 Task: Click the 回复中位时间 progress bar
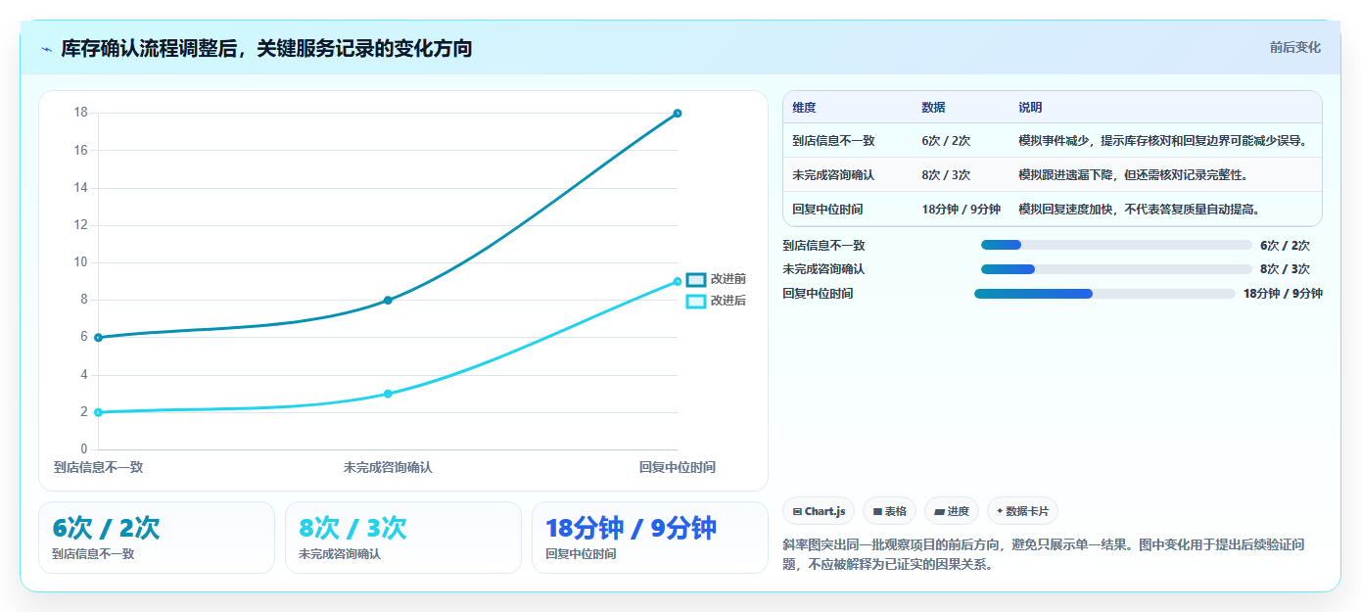click(x=1104, y=294)
